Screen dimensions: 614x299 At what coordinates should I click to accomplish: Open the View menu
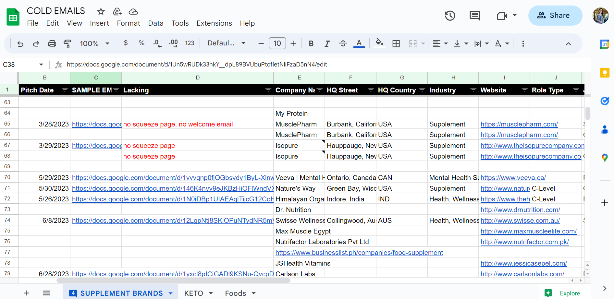[x=74, y=23]
